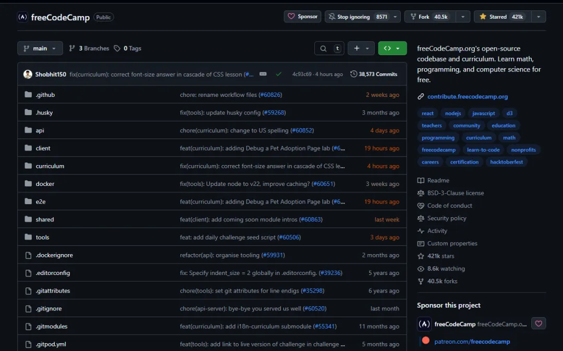The image size is (563, 351).
Task: Open the plus add file dropdown
Action: click(361, 48)
